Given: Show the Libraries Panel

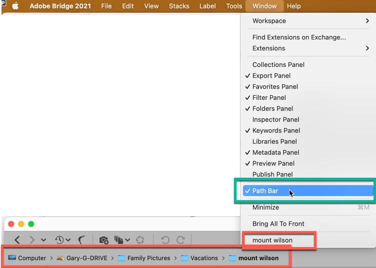Looking at the screenshot, I should pyautogui.click(x=308, y=142).
